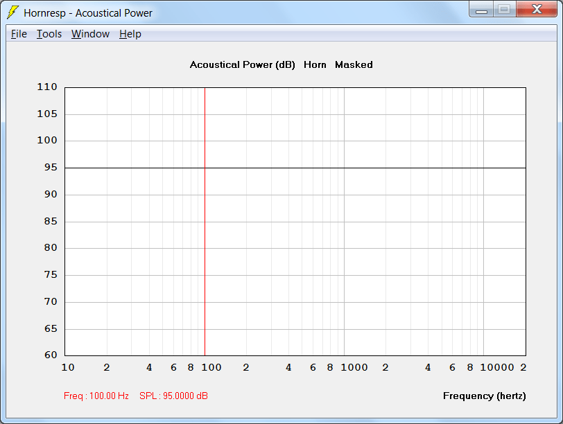Click the 'Hornresp - Acoustical Power' title text
Screen dimensions: 563x424
88,13
